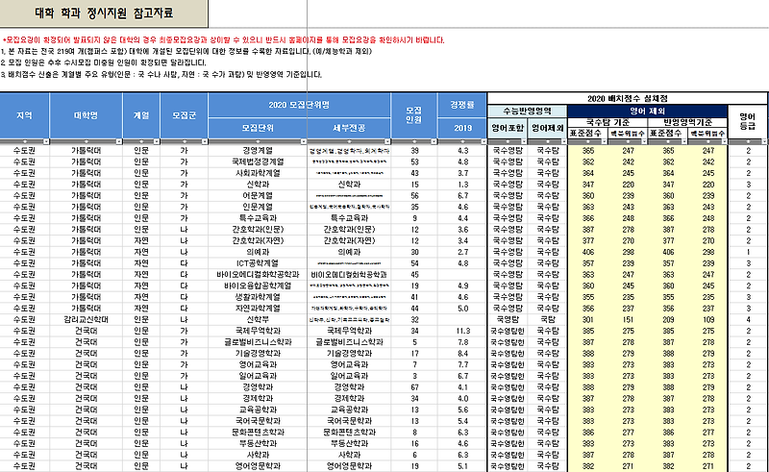Open the 지역 column filter dropdown
Viewport: 769px width, 472px height.
[46, 142]
